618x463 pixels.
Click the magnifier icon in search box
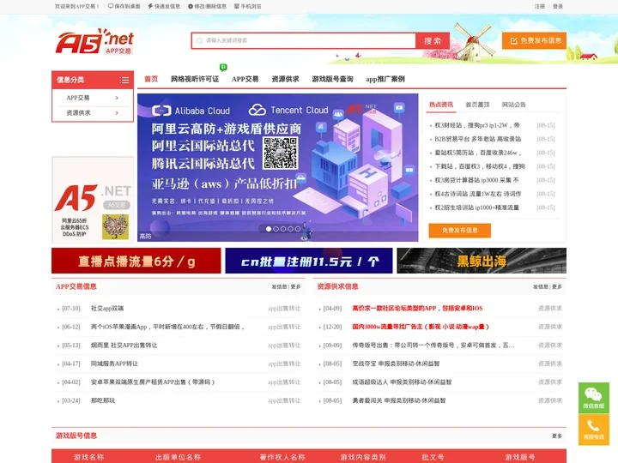(x=199, y=40)
